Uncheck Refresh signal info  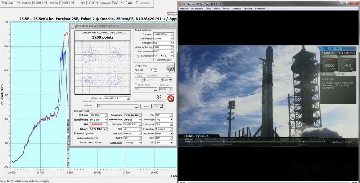click(75, 133)
